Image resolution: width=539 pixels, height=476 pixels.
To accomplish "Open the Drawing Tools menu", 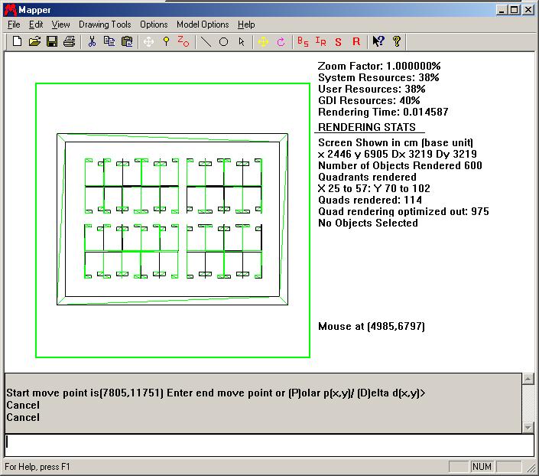I will (105, 24).
